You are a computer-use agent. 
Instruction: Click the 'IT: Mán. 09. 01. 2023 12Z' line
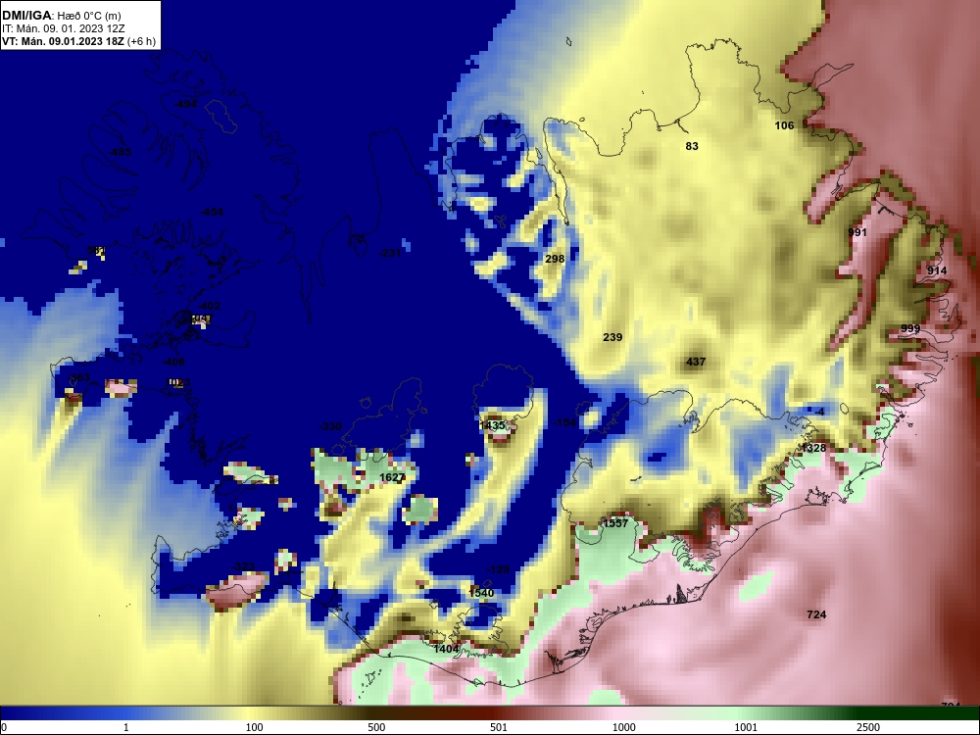[64, 28]
